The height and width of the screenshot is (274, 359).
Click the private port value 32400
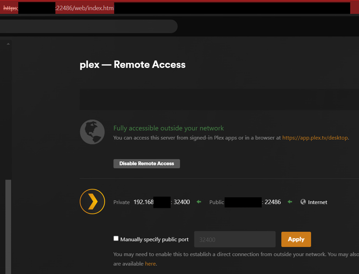tap(182, 202)
